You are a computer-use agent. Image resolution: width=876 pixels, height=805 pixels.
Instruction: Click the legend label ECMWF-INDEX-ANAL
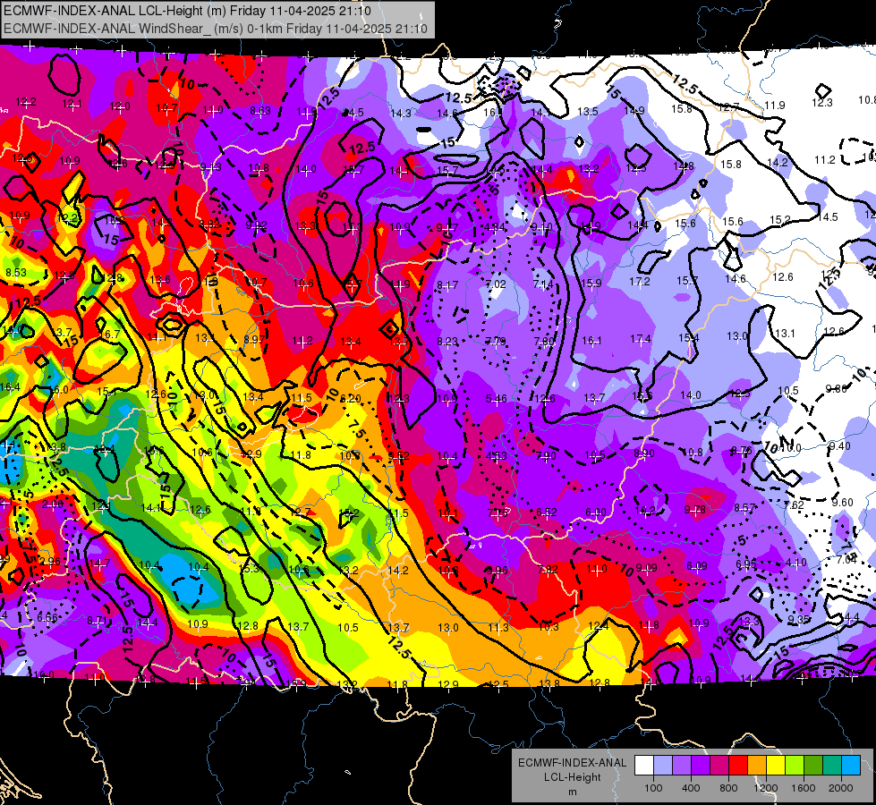pyautogui.click(x=572, y=763)
